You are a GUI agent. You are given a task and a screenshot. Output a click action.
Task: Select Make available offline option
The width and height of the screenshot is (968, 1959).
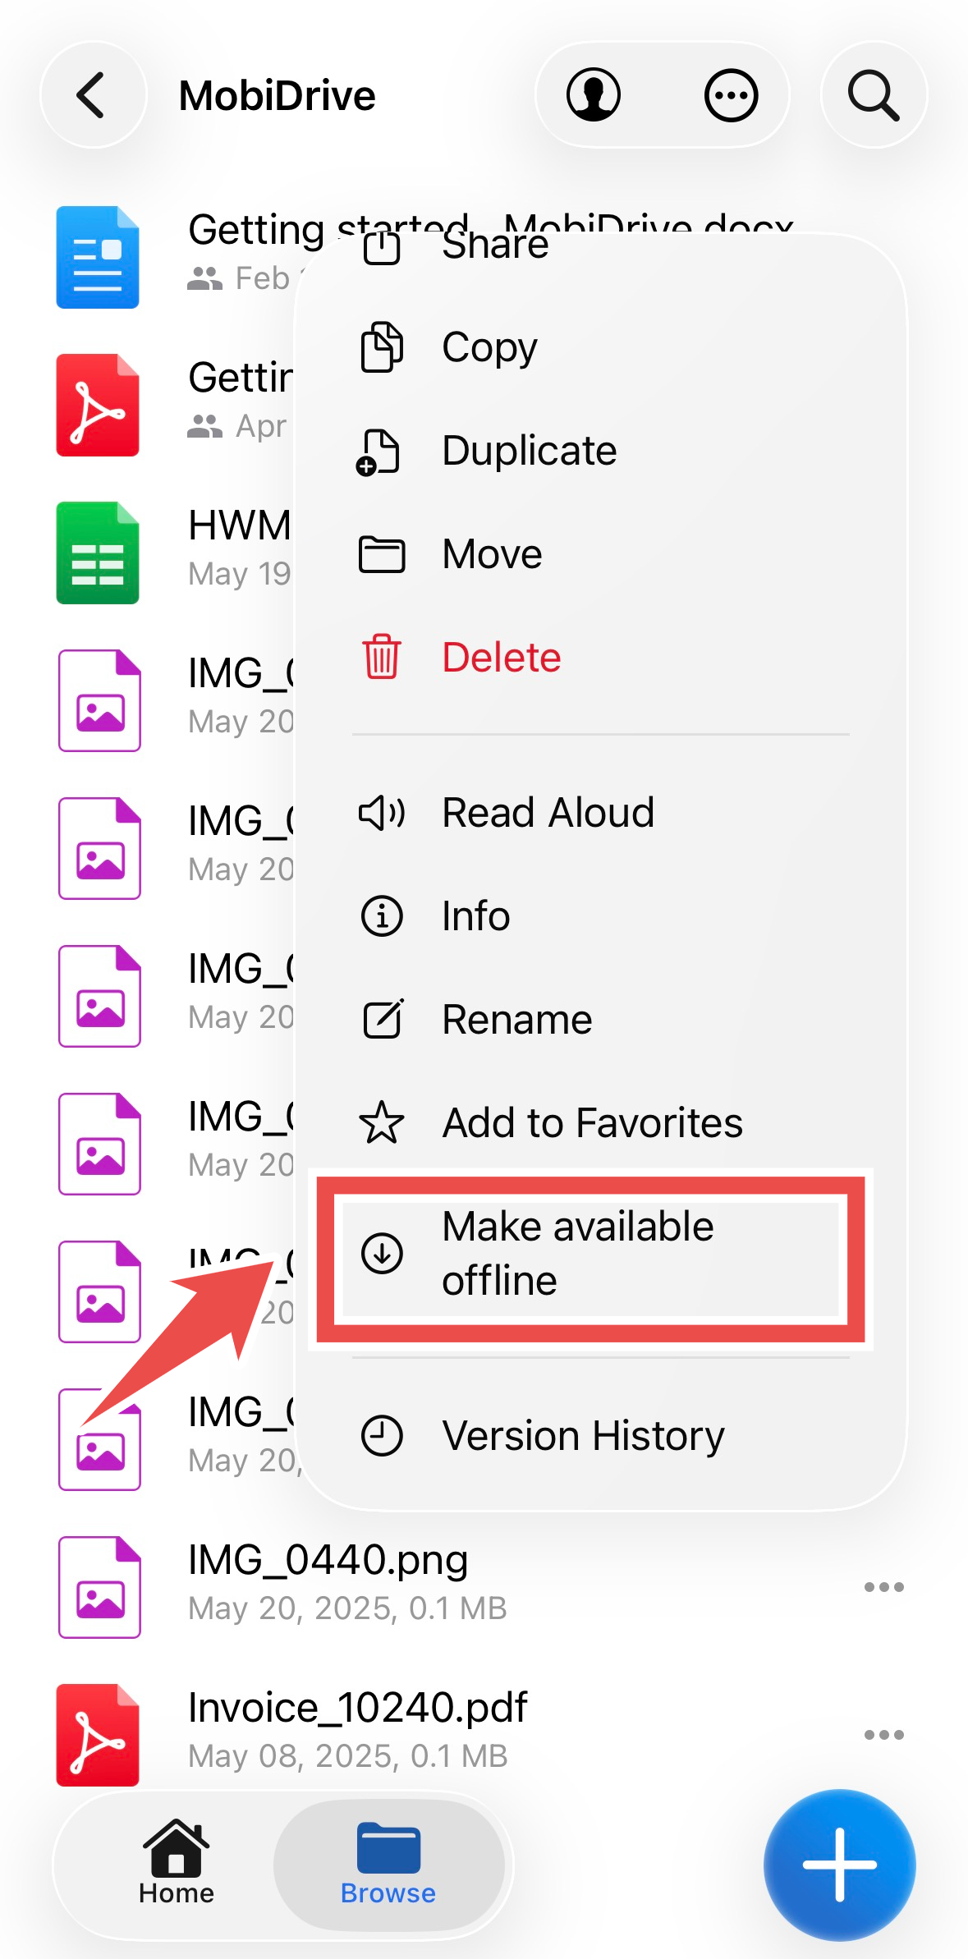591,1254
